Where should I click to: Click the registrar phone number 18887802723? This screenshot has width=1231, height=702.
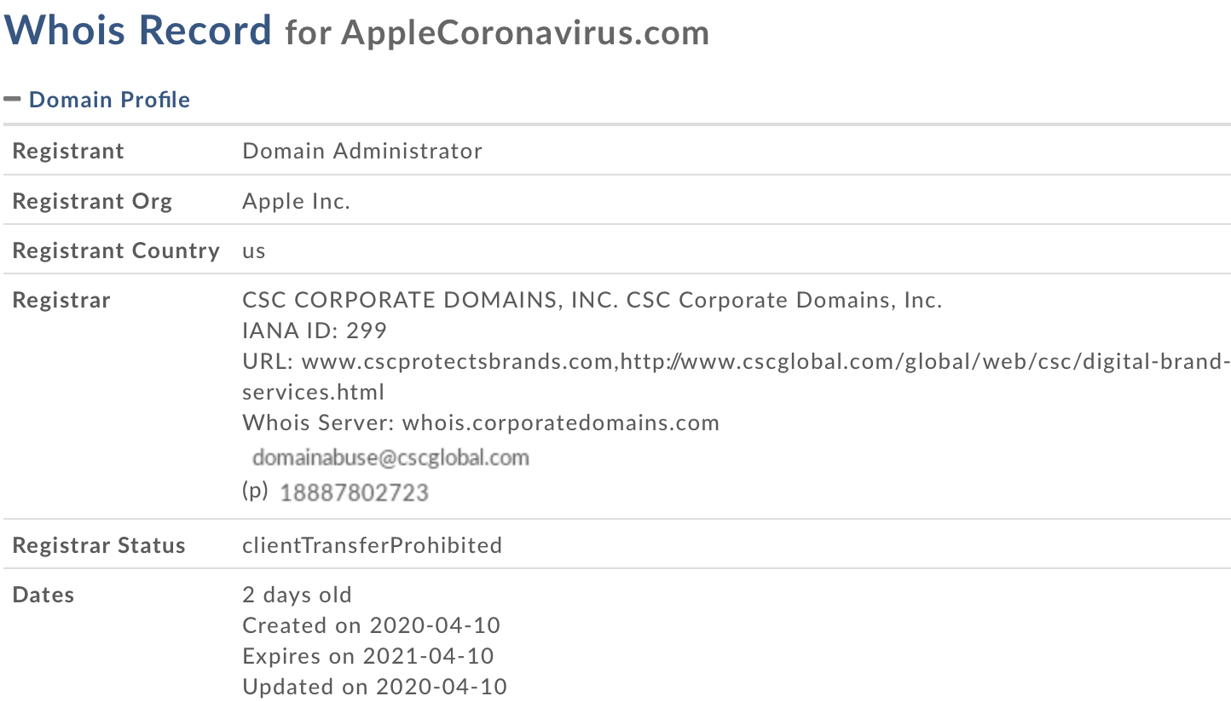(x=354, y=492)
